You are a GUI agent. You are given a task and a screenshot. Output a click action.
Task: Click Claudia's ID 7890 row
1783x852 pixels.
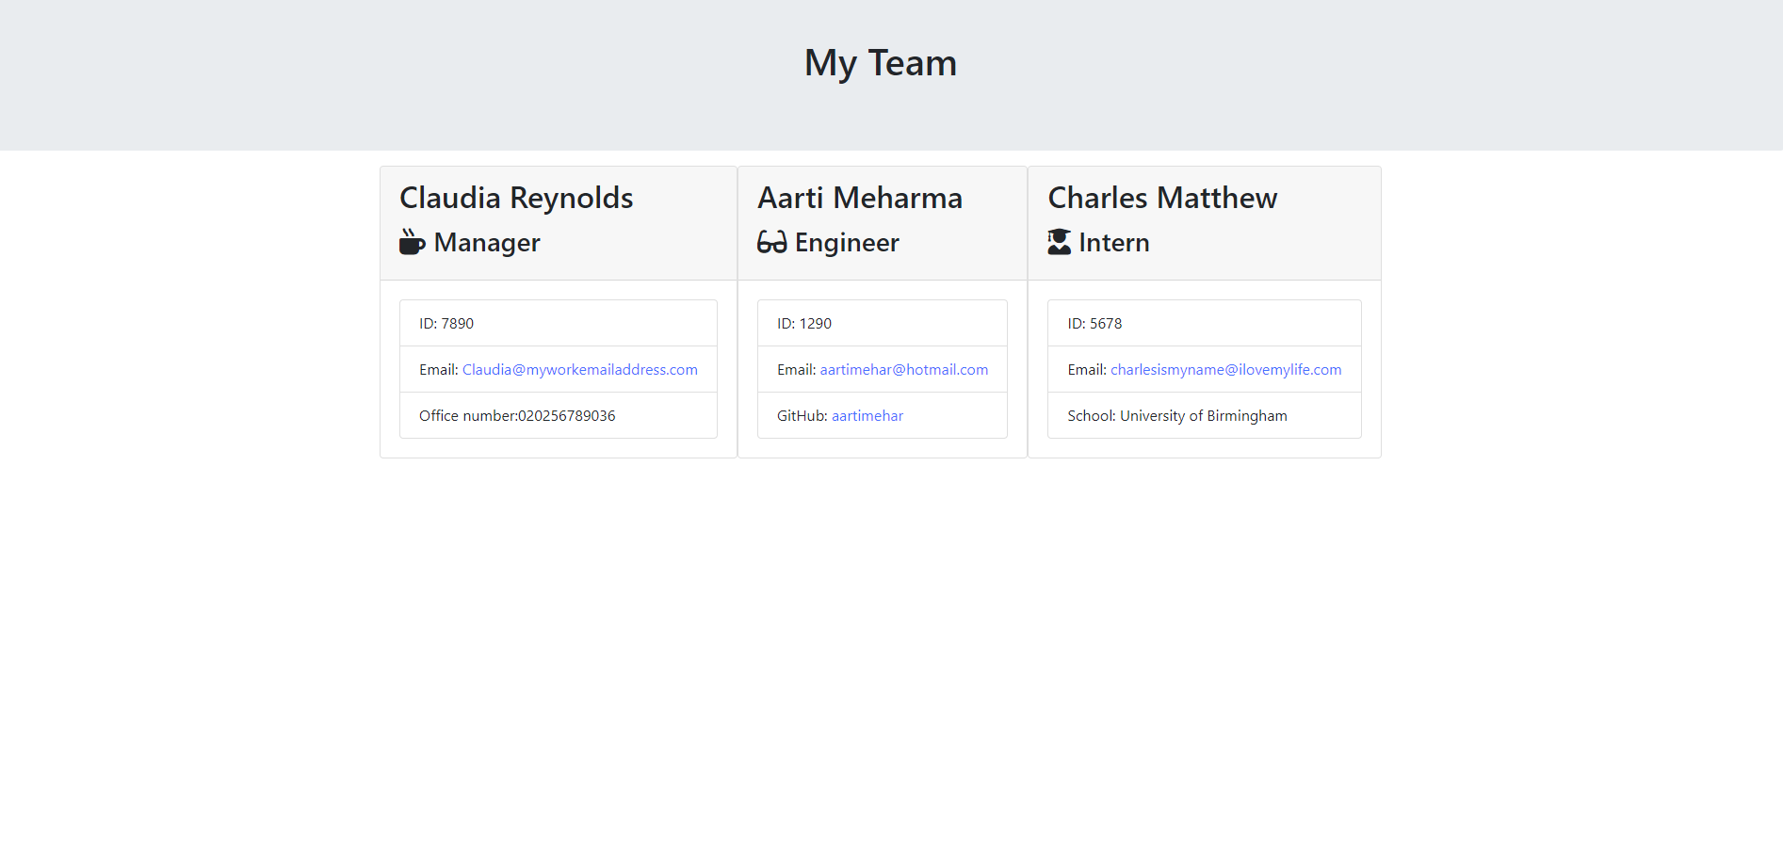point(558,323)
